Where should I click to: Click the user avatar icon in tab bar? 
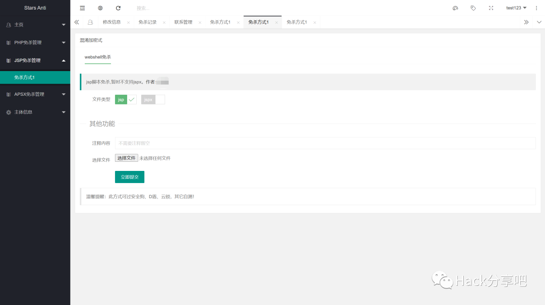click(90, 22)
